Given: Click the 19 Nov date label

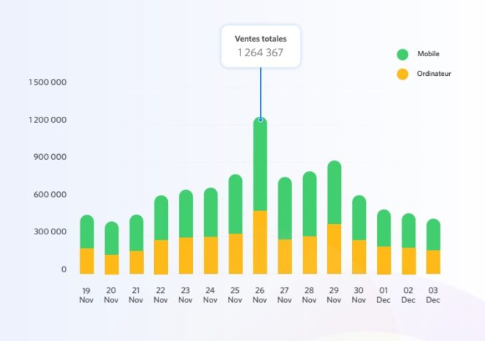Looking at the screenshot, I should (86, 296).
